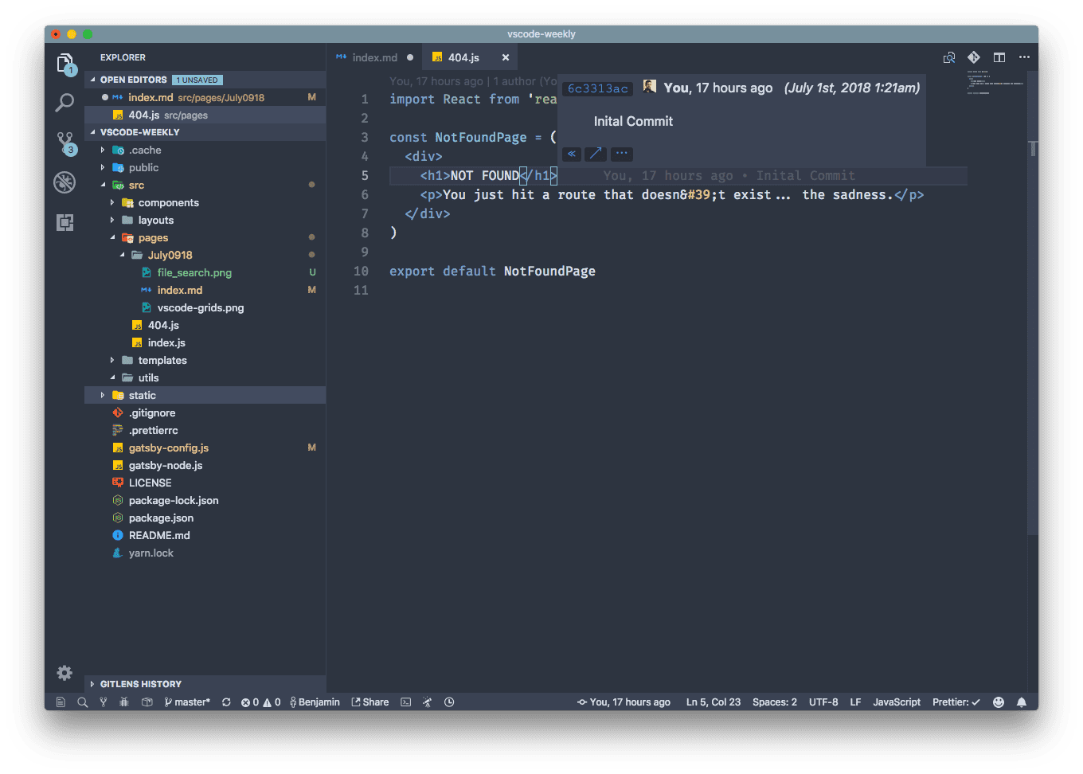The width and height of the screenshot is (1083, 774).
Task: Click the split editor icon
Action: [x=999, y=57]
